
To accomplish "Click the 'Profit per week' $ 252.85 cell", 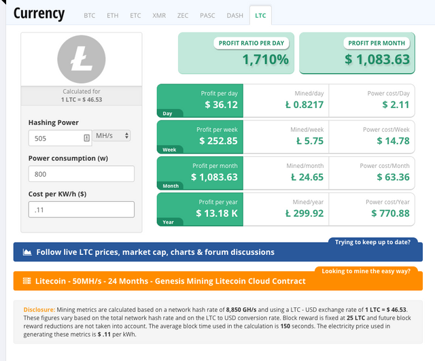I will [200, 137].
